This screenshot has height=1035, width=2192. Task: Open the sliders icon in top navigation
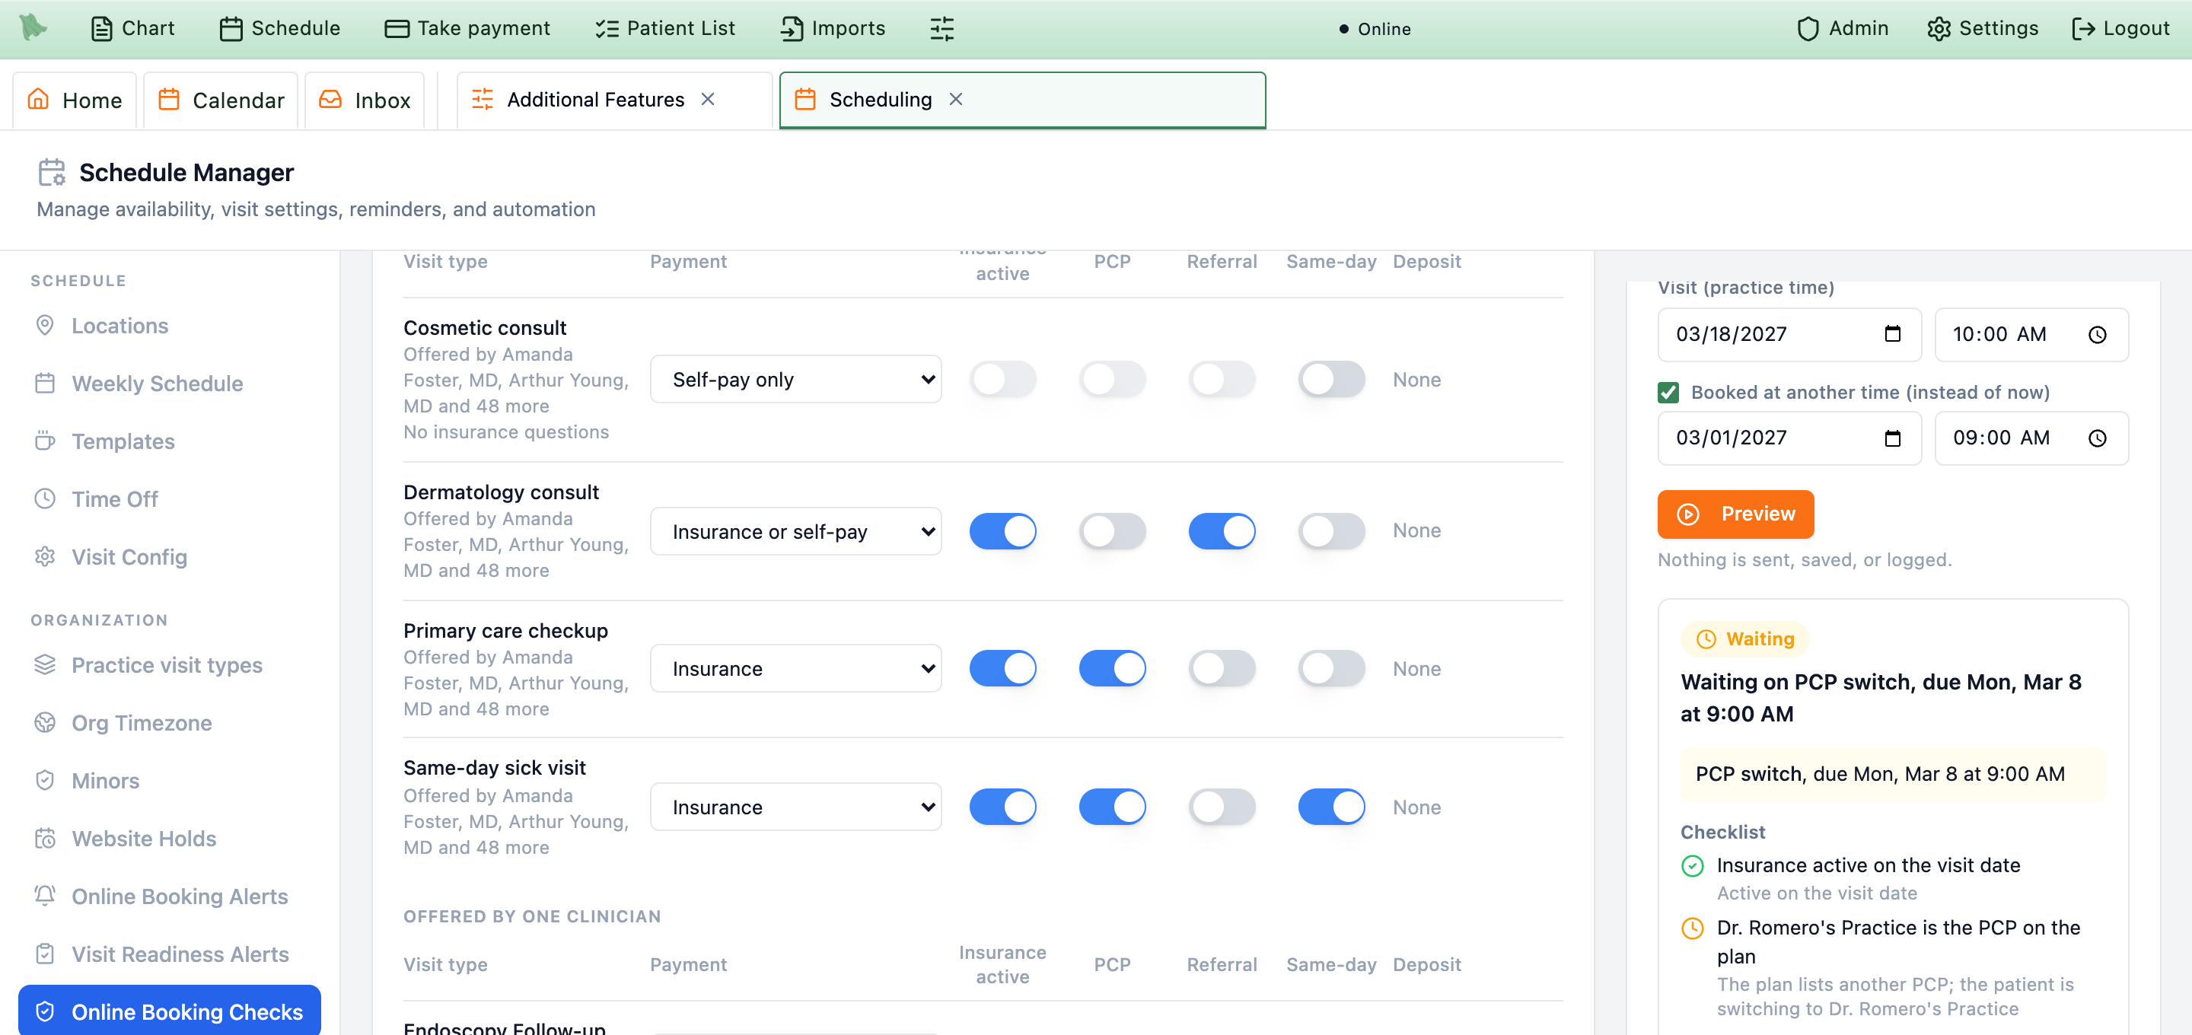pos(941,29)
